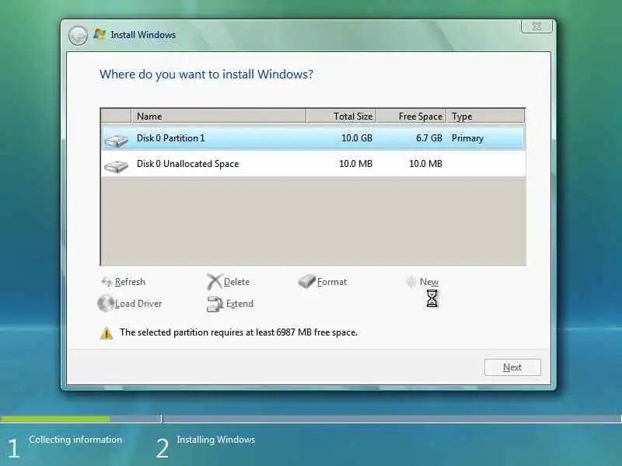Click the yellow warning triangle icon

point(107,333)
